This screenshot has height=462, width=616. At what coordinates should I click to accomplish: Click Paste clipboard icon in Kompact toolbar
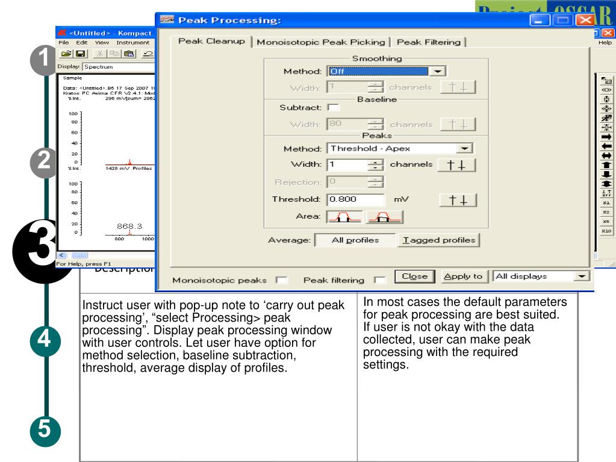[x=129, y=54]
